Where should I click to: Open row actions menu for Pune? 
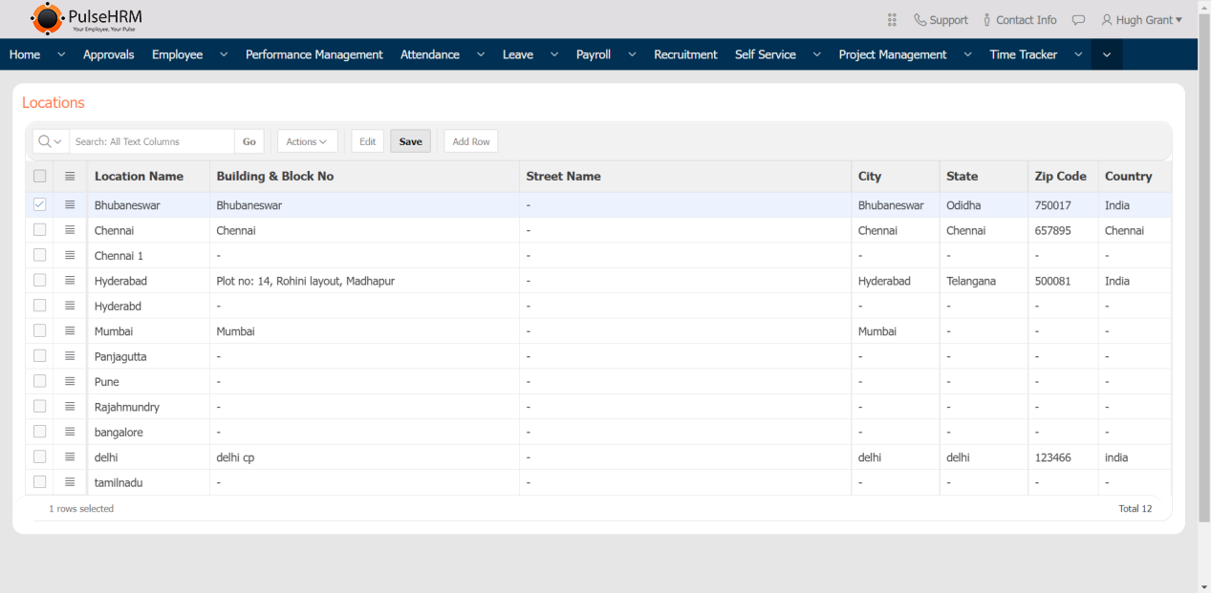[x=70, y=382]
